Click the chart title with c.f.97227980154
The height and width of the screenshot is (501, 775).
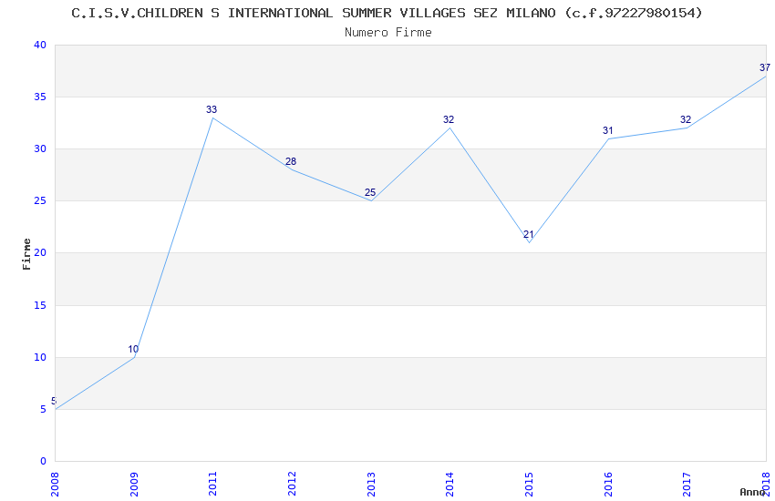coord(387,13)
